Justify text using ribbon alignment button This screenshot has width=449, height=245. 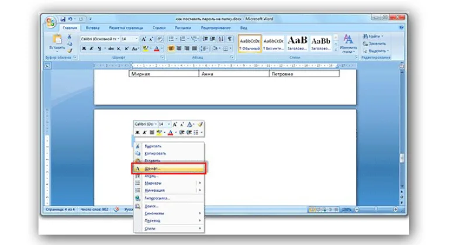[x=195, y=49]
